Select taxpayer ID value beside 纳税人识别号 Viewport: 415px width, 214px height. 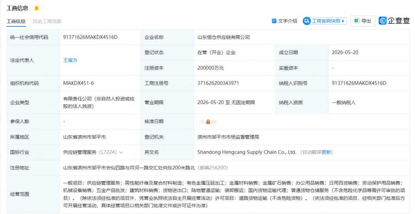359,83
